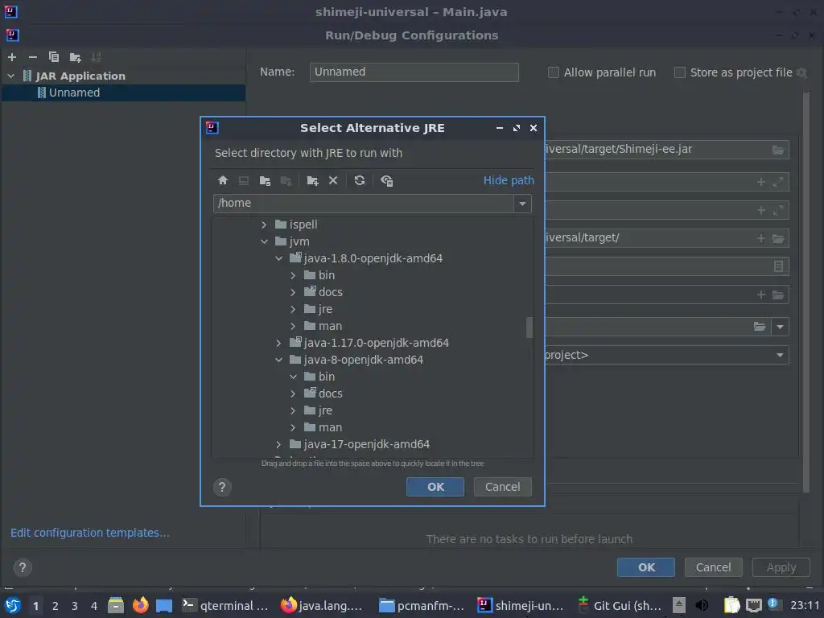Image resolution: width=824 pixels, height=618 pixels.
Task: Collapse the jvm folder
Action: coord(264,241)
